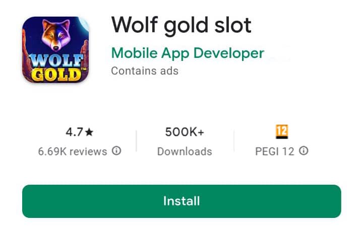Tap the Wolf Gold app icon
The width and height of the screenshot is (363, 229).
(x=55, y=49)
